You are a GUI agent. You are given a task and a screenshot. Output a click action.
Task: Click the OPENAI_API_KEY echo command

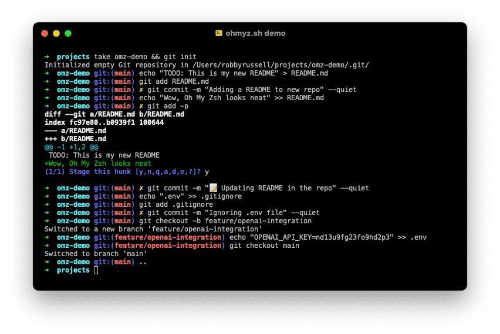coord(328,237)
